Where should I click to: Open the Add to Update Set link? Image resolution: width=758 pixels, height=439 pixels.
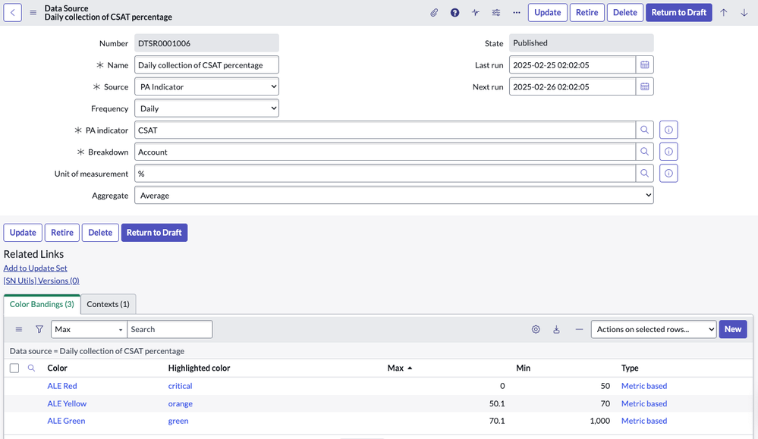pos(35,268)
